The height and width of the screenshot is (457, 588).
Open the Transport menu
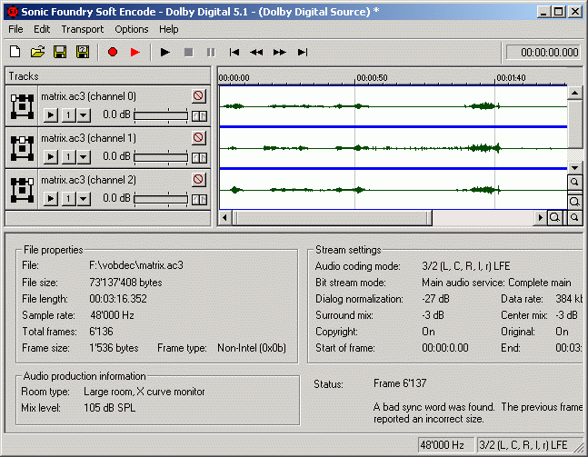click(x=82, y=29)
